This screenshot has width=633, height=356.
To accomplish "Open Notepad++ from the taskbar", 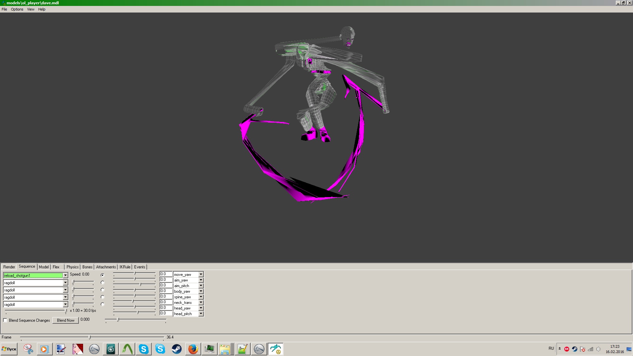I will 243,349.
